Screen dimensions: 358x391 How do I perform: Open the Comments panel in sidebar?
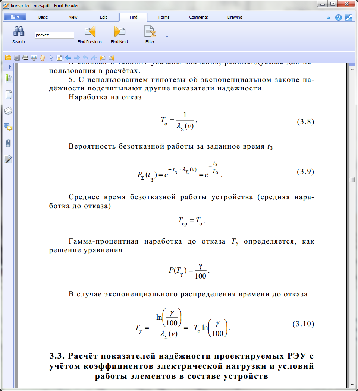click(8, 127)
